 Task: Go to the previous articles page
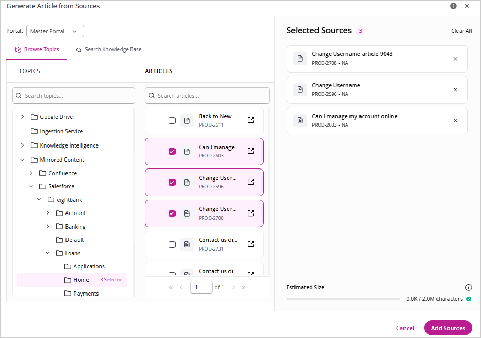181,287
